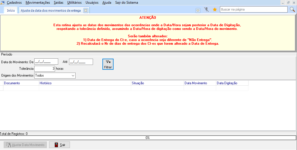Click the 0% progress bar
Screen dimensions: 297x150
point(148,138)
